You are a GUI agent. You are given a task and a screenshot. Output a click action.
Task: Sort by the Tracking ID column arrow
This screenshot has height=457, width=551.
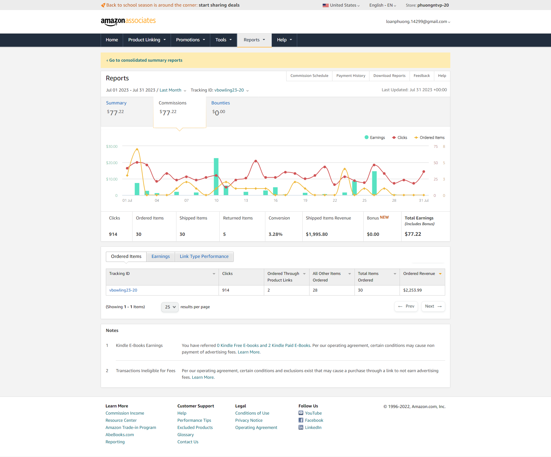(214, 274)
